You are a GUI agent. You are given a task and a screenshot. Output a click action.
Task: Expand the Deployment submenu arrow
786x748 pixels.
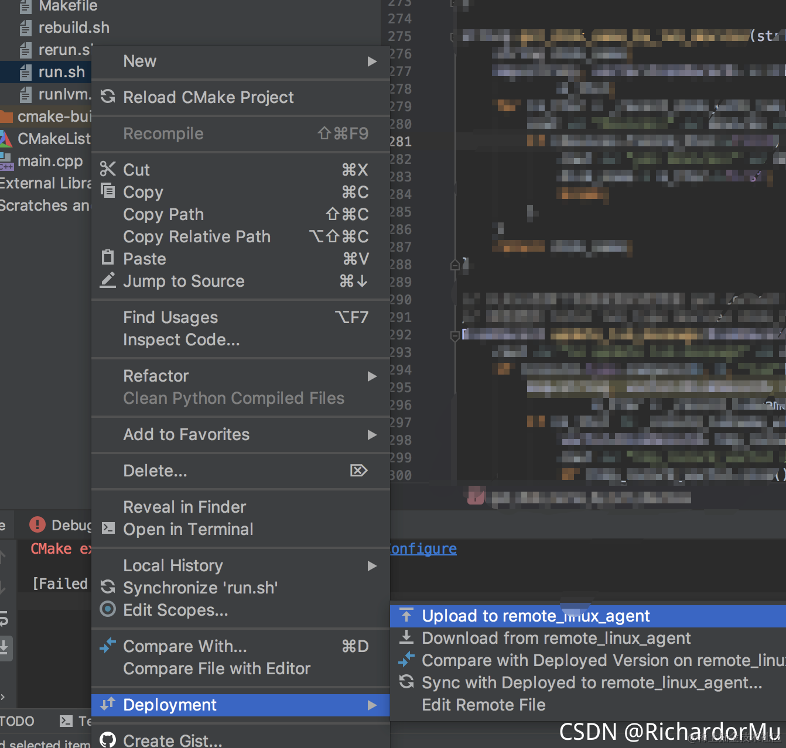click(372, 705)
